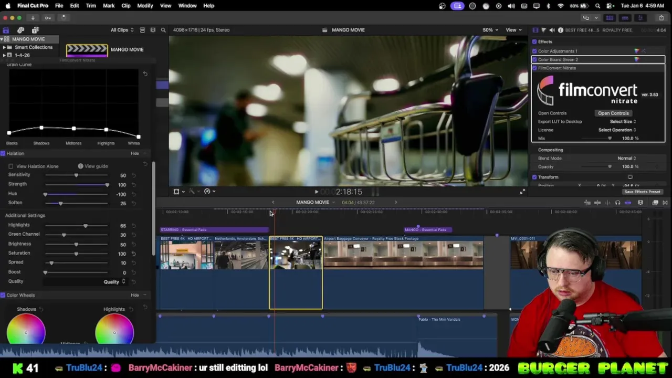672x378 pixels.
Task: Open the Trim menu
Action: pyautogui.click(x=91, y=6)
